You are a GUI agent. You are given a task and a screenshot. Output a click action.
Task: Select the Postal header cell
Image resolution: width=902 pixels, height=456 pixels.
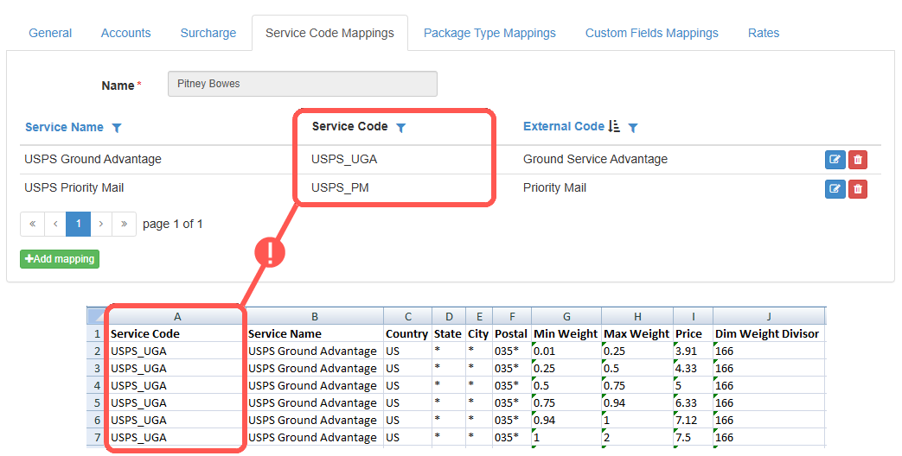coord(511,333)
